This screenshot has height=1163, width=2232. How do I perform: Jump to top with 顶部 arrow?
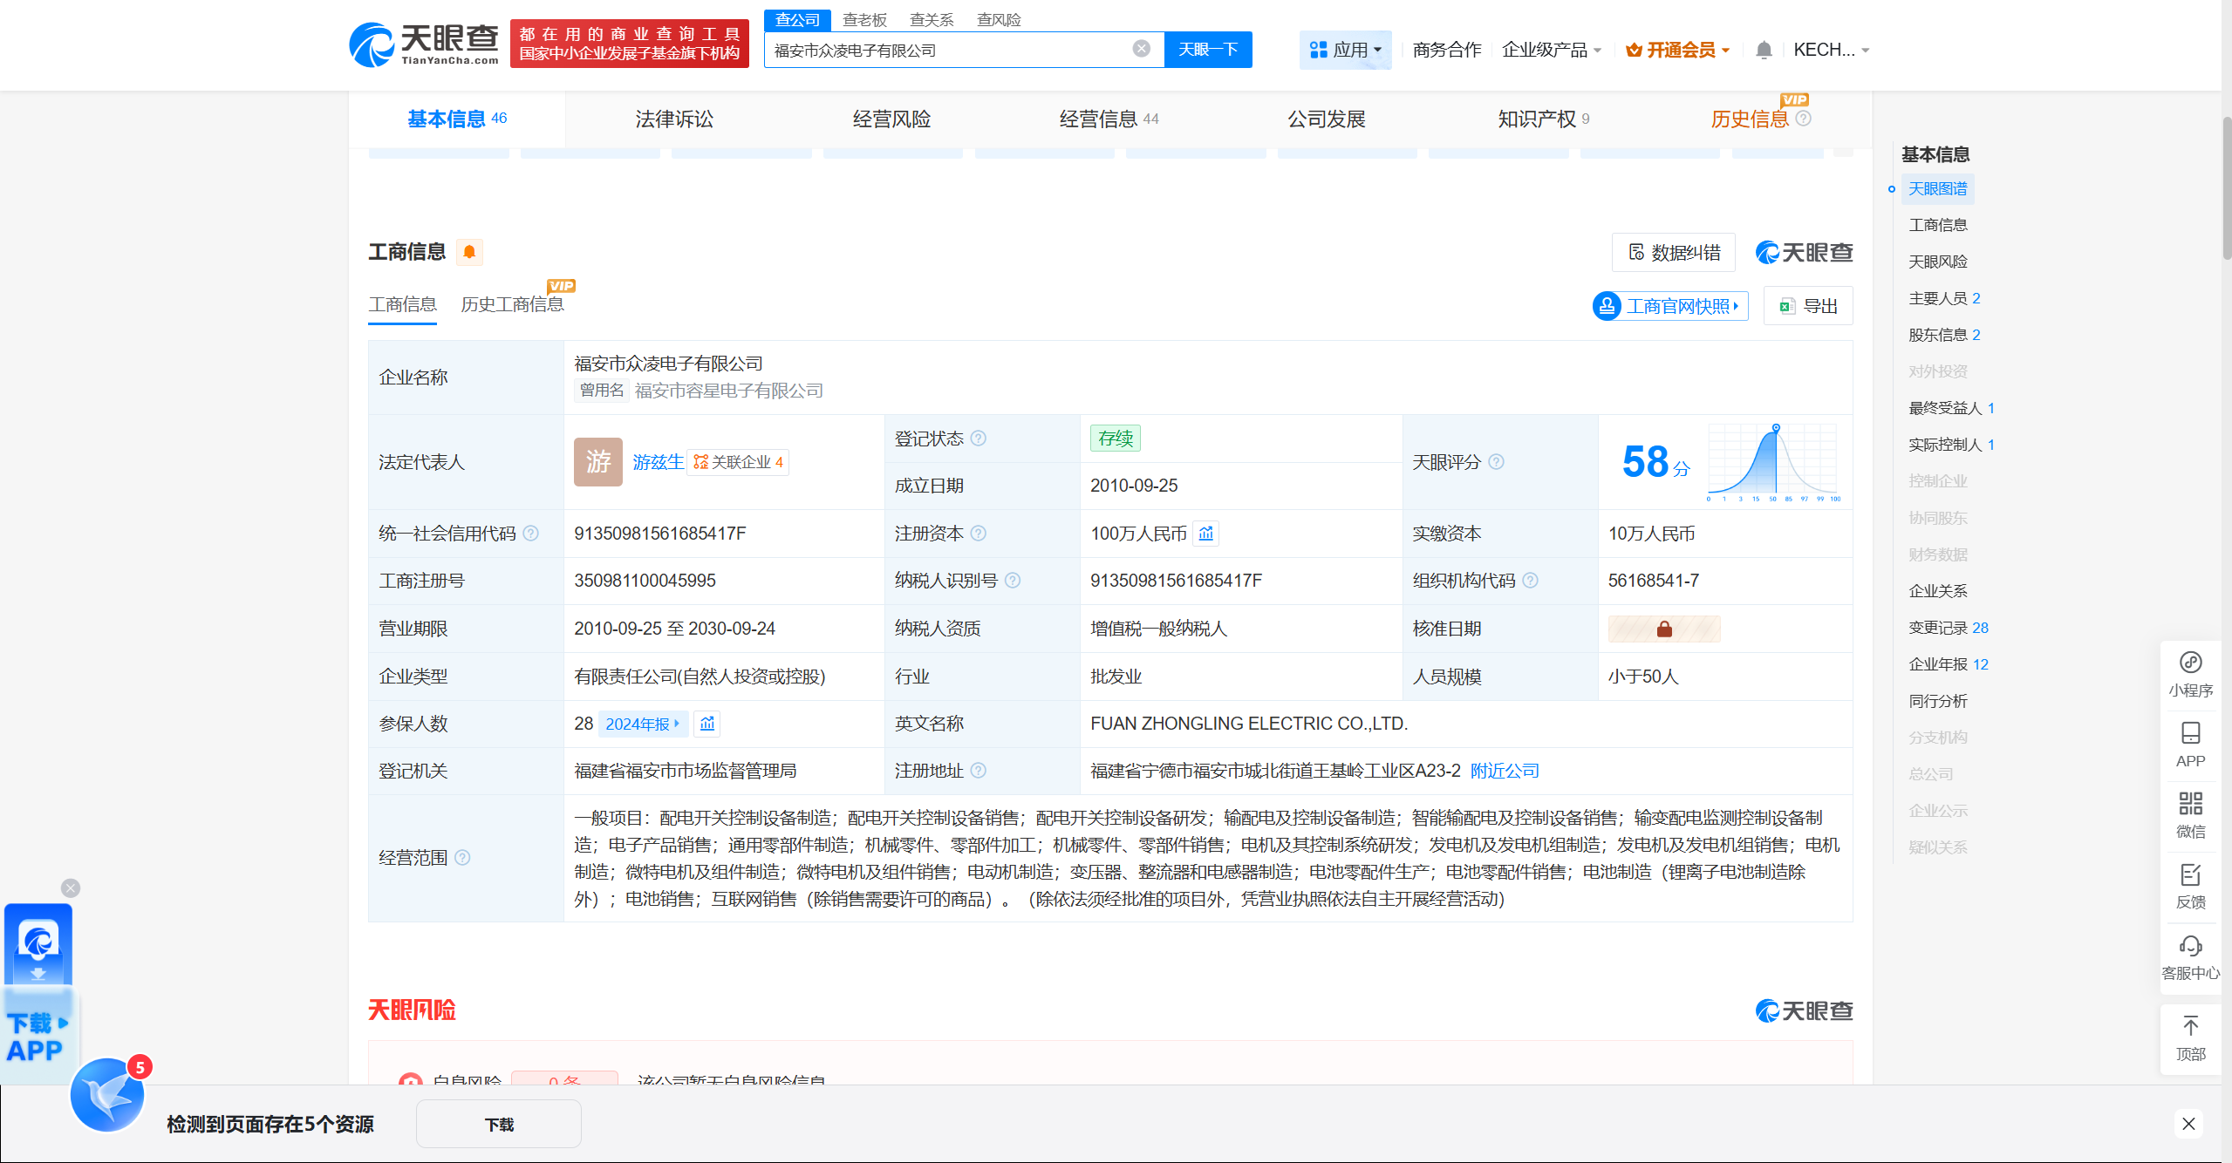[x=2190, y=1027]
